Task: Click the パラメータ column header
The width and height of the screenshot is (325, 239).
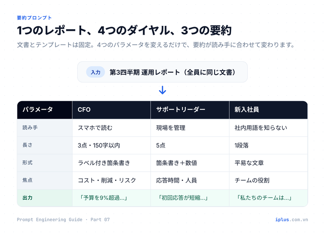Action: coord(44,110)
